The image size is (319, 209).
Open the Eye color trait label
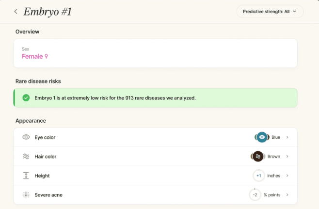coord(45,137)
